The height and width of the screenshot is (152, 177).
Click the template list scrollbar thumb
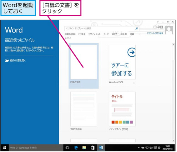tap(173, 53)
